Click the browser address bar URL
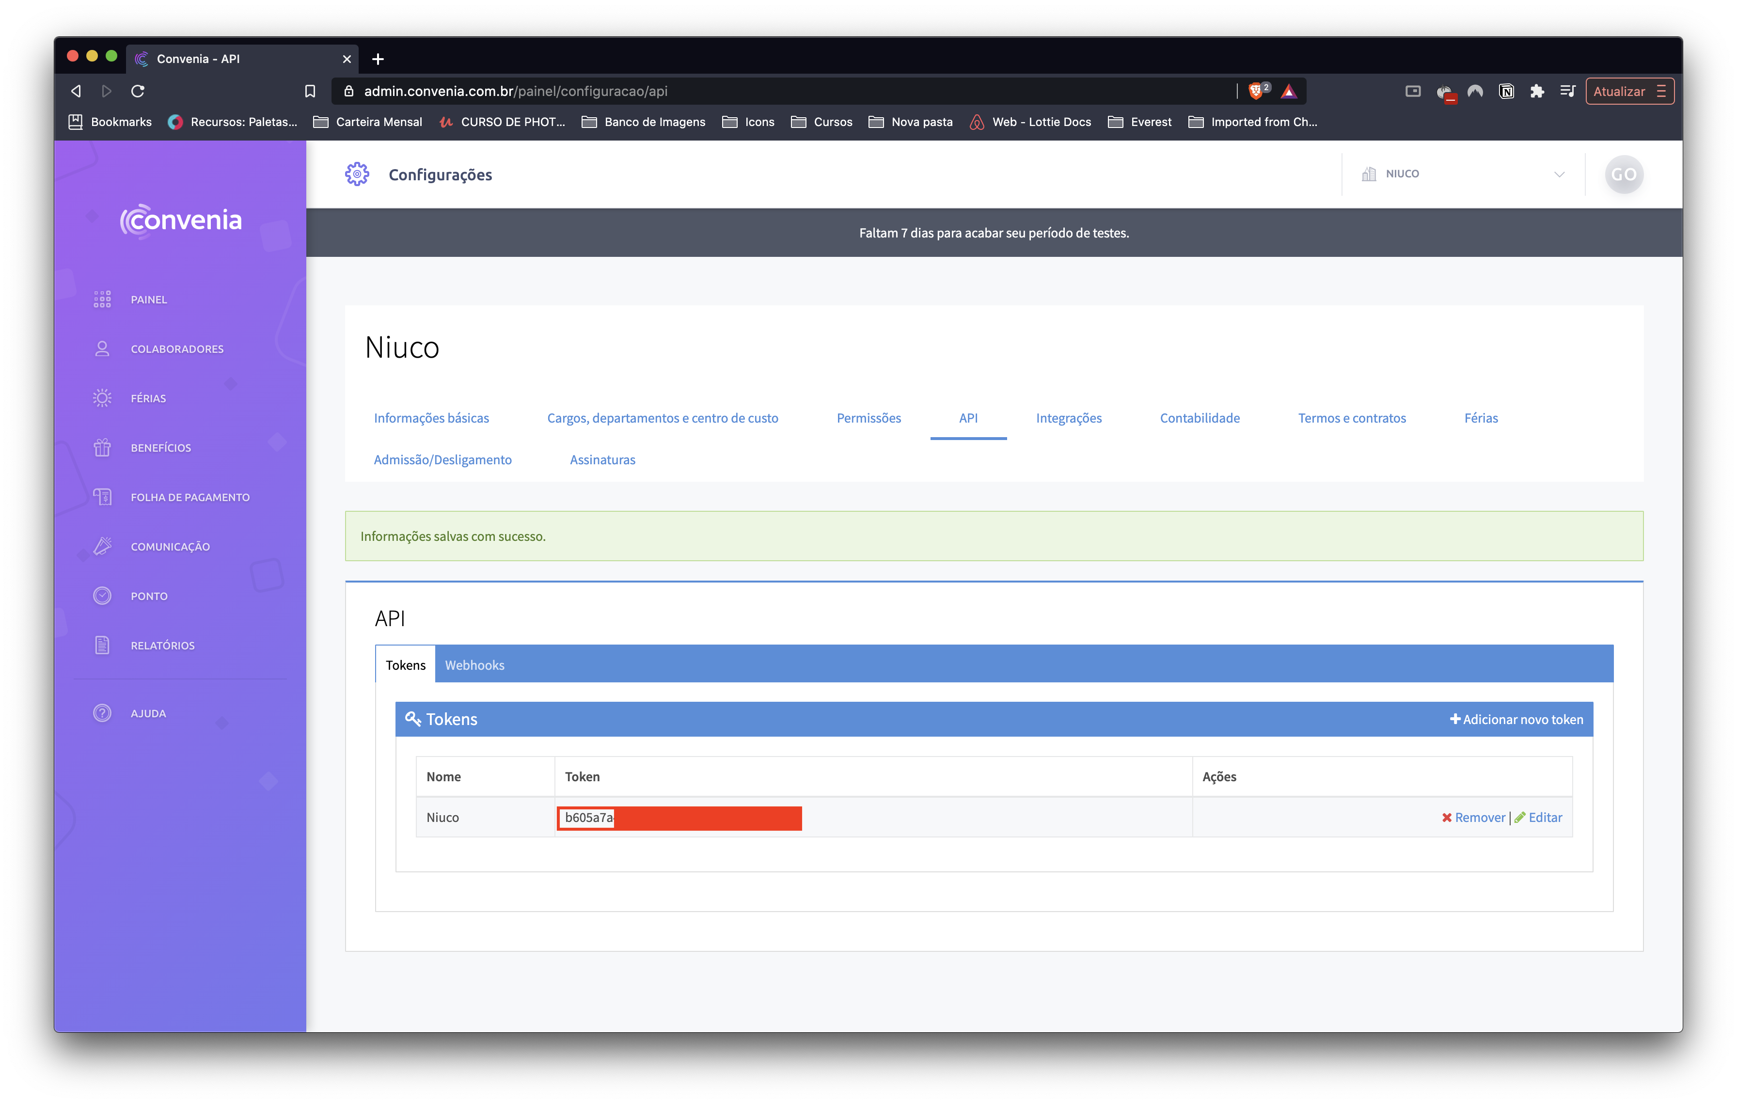The height and width of the screenshot is (1104, 1737). [515, 91]
